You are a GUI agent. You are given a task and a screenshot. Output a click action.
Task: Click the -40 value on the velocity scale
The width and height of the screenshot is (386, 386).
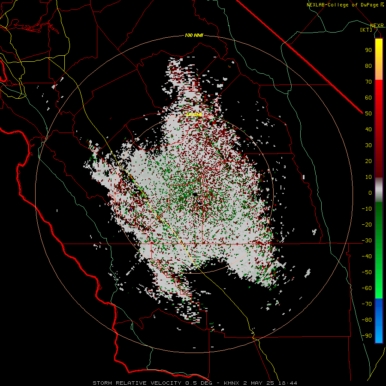[367, 256]
